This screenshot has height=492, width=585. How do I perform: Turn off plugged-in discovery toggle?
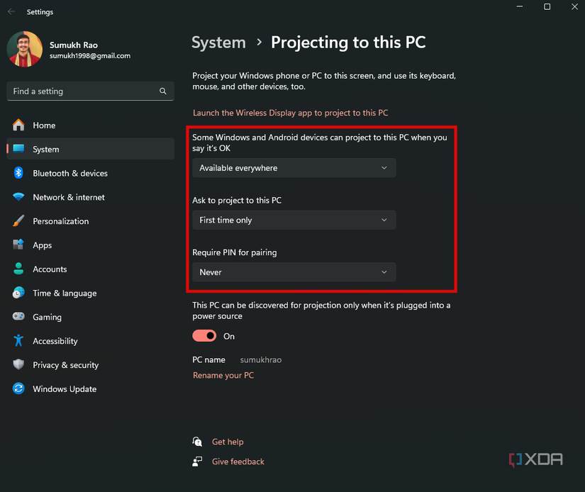(x=204, y=336)
